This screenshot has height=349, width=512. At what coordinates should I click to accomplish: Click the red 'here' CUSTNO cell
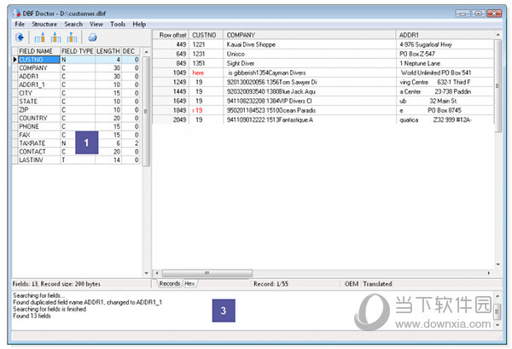pyautogui.click(x=206, y=73)
